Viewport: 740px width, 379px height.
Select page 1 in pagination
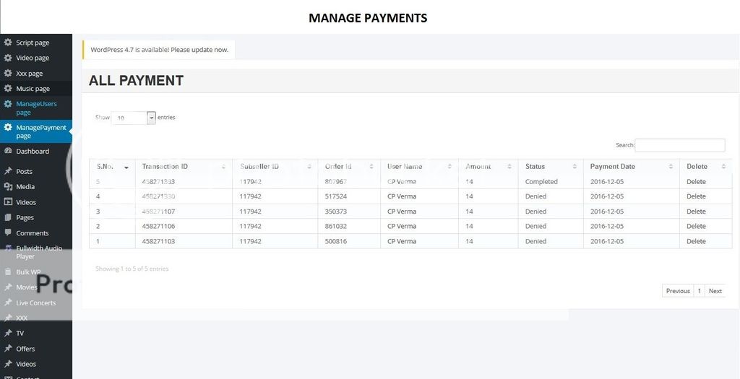click(699, 291)
